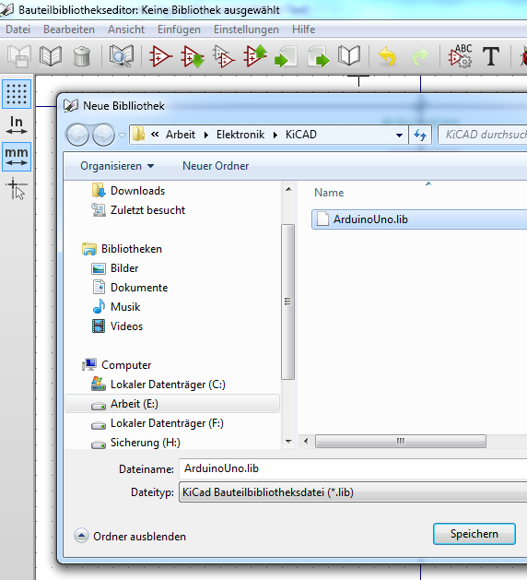Open the Datei menu
Viewport: 527px width, 580px height.
18,30
